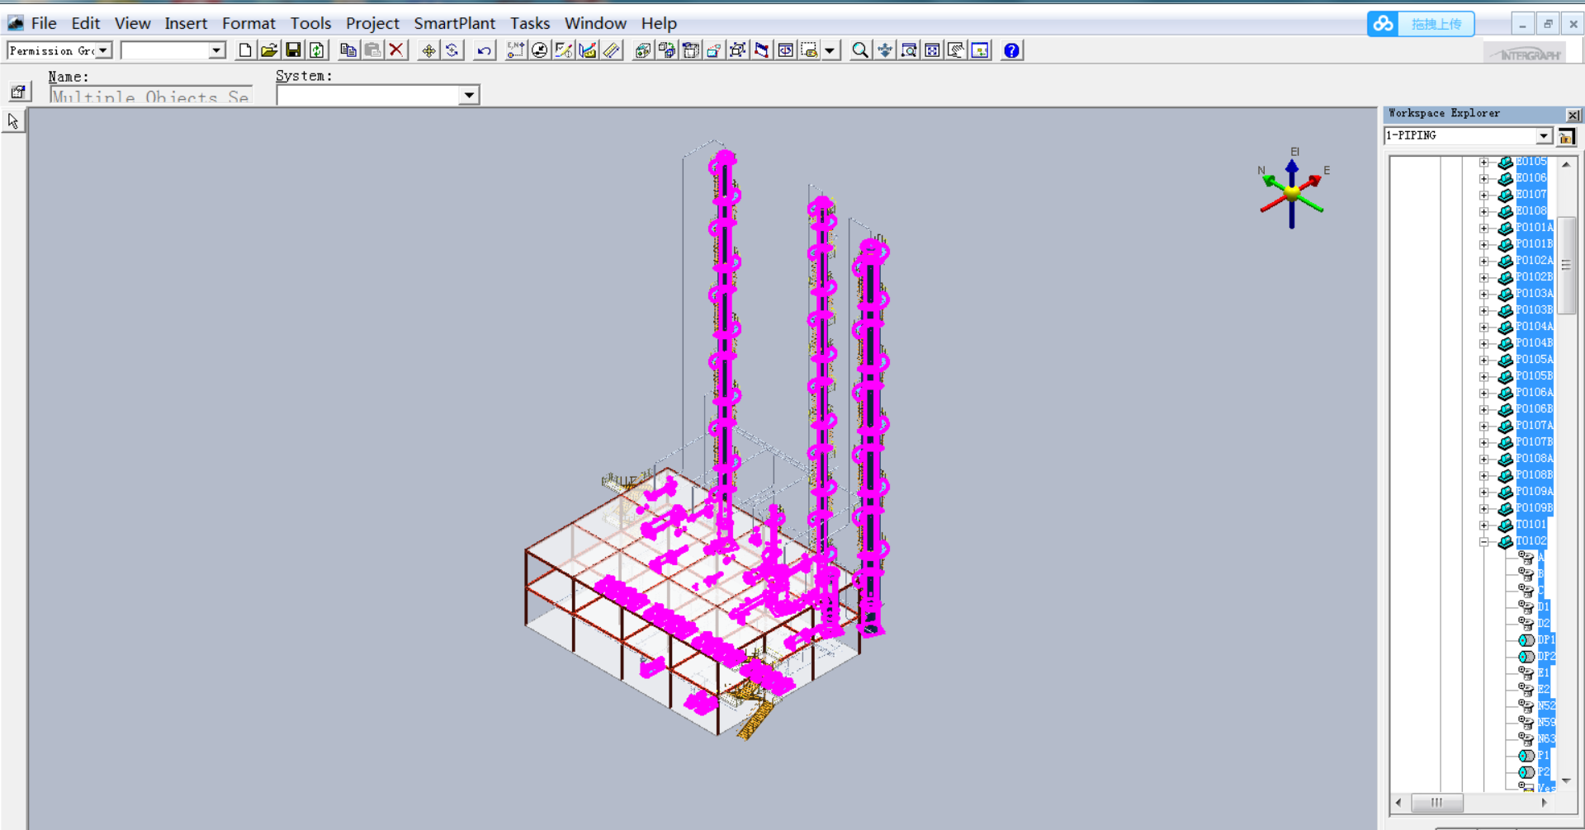
Task: Expand the P0109B tree node
Action: [x=1483, y=508]
